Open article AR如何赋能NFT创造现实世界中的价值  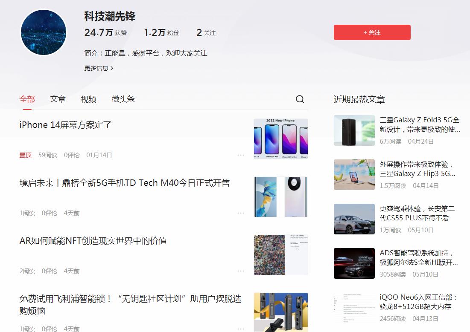point(93,241)
